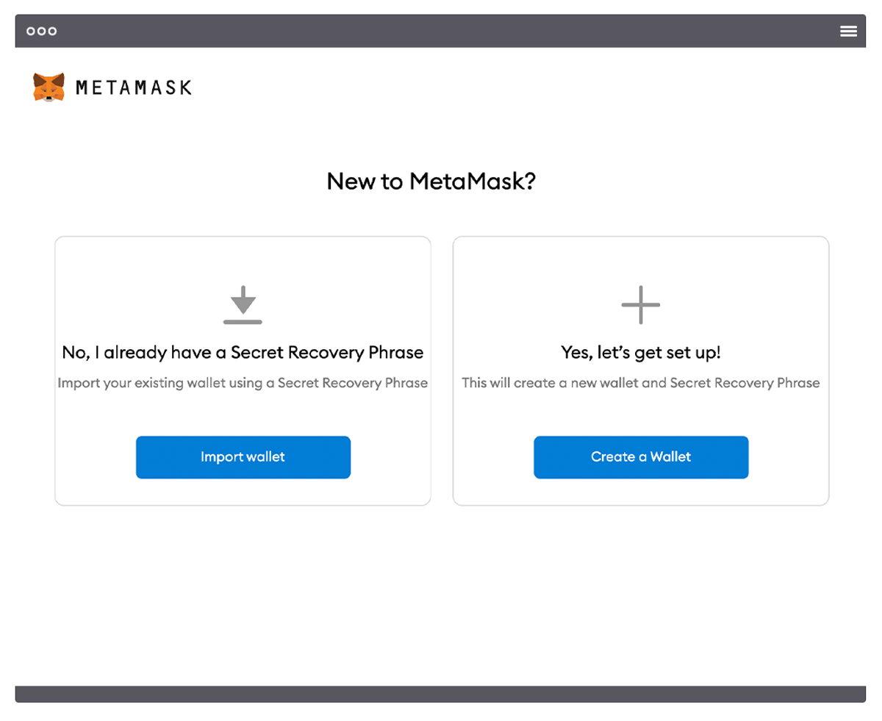Viewport: 882px width, 721px height.
Task: Click the first circle in the title bar
Action: 31,31
